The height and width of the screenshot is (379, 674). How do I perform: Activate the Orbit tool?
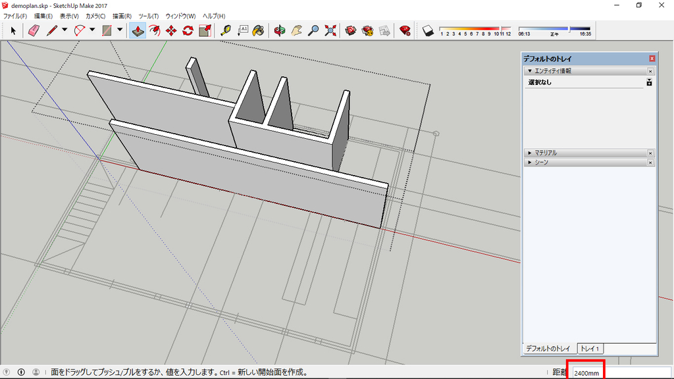pyautogui.click(x=279, y=30)
